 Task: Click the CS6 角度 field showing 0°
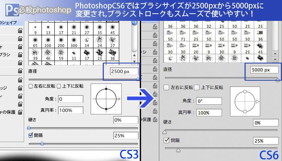209,101
